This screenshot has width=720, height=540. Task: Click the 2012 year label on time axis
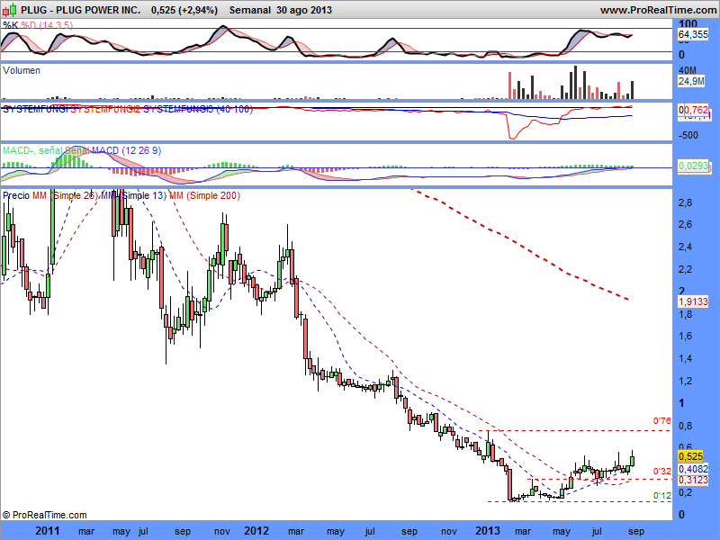coord(256,531)
